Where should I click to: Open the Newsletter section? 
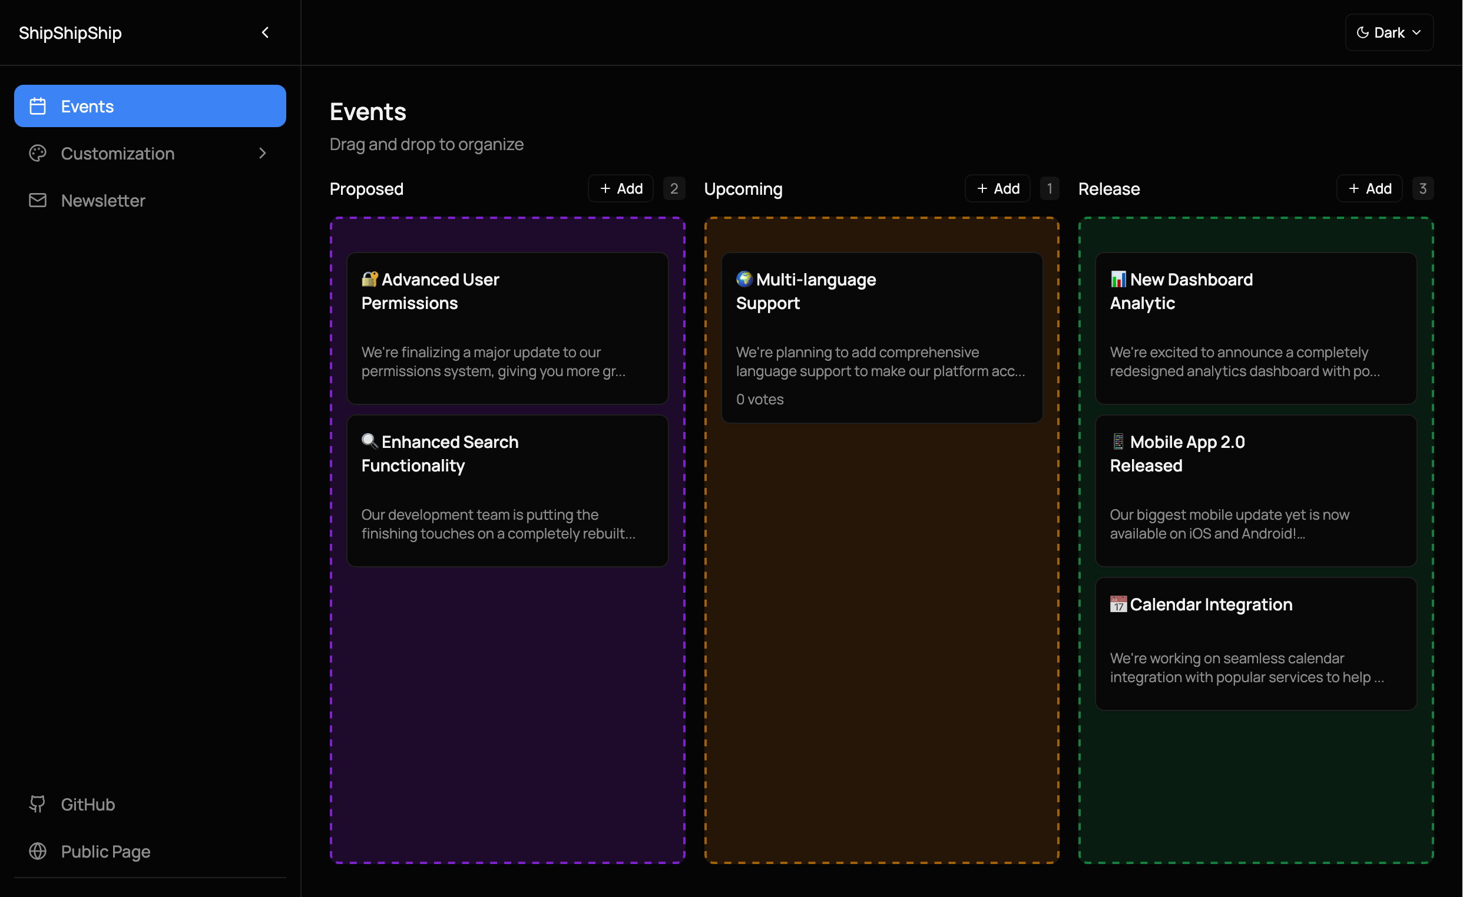[x=102, y=201]
